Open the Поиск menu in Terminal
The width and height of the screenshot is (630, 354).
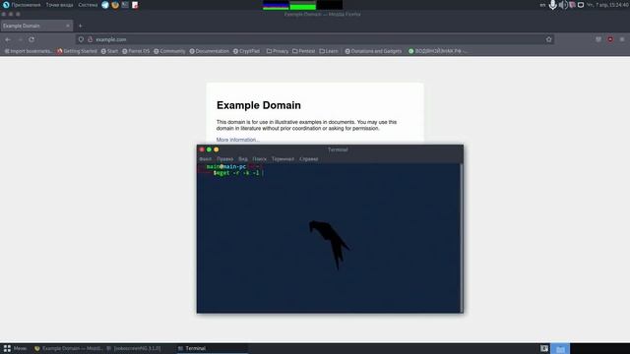259,159
